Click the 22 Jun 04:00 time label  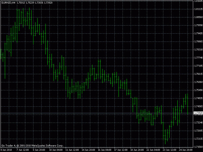tap(153, 150)
